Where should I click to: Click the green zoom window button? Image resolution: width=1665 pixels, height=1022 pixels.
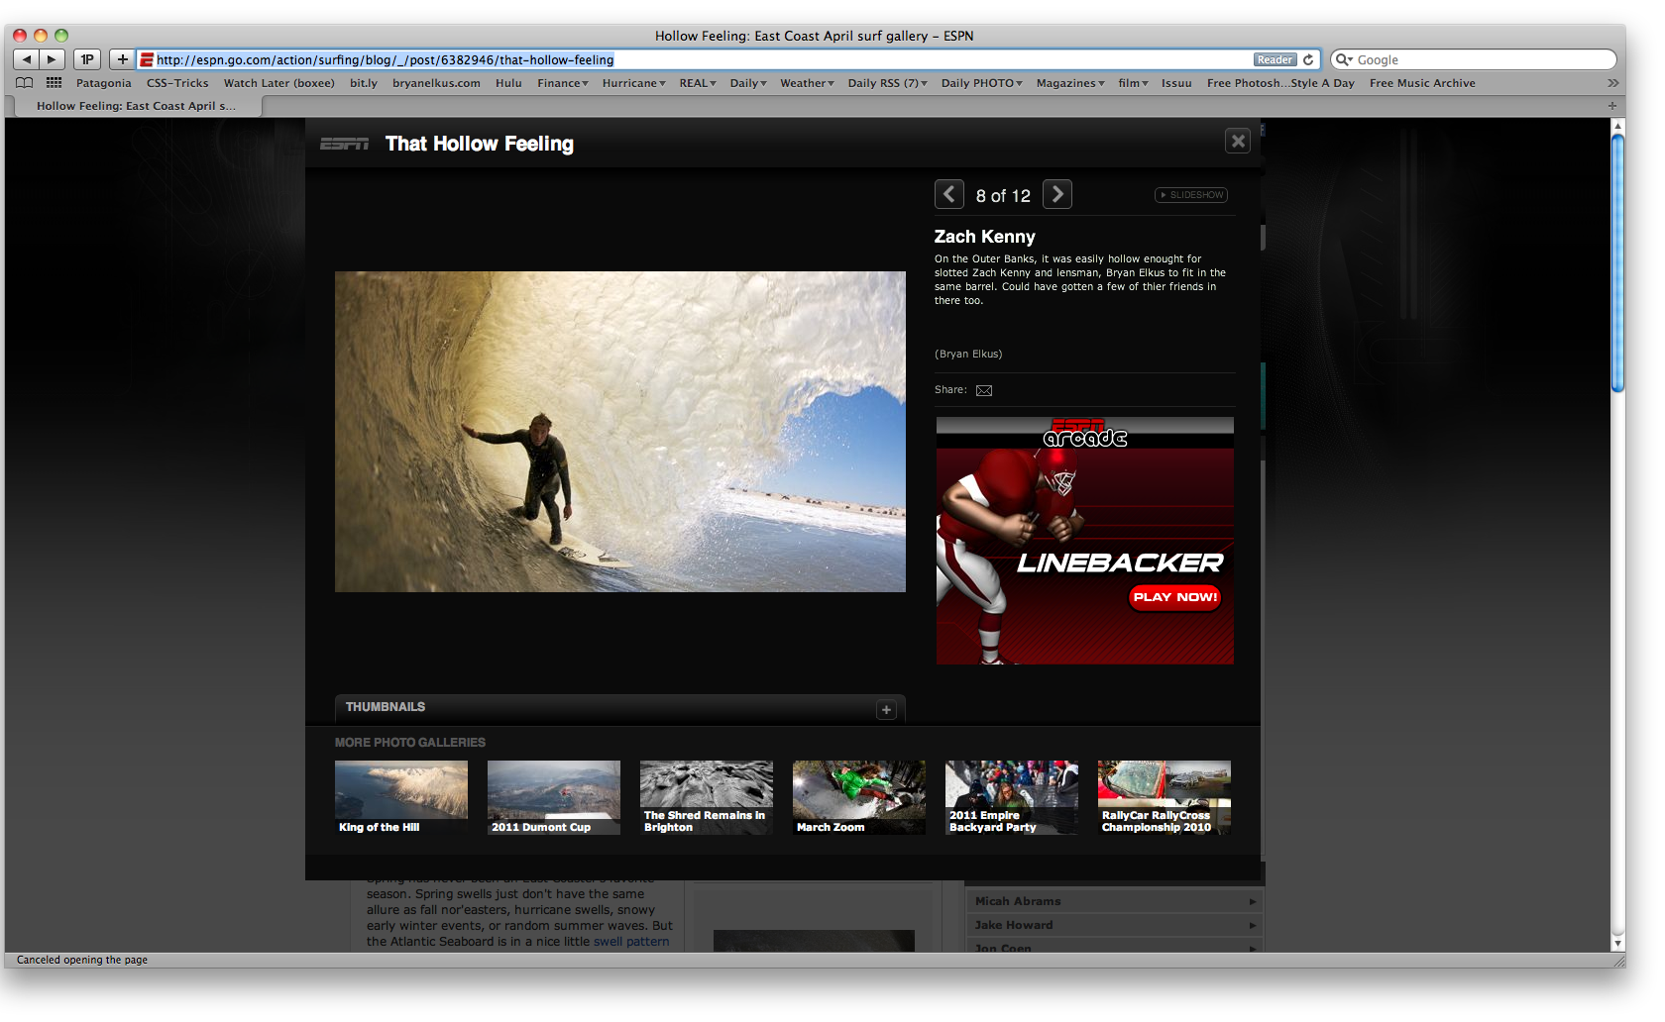coord(61,36)
